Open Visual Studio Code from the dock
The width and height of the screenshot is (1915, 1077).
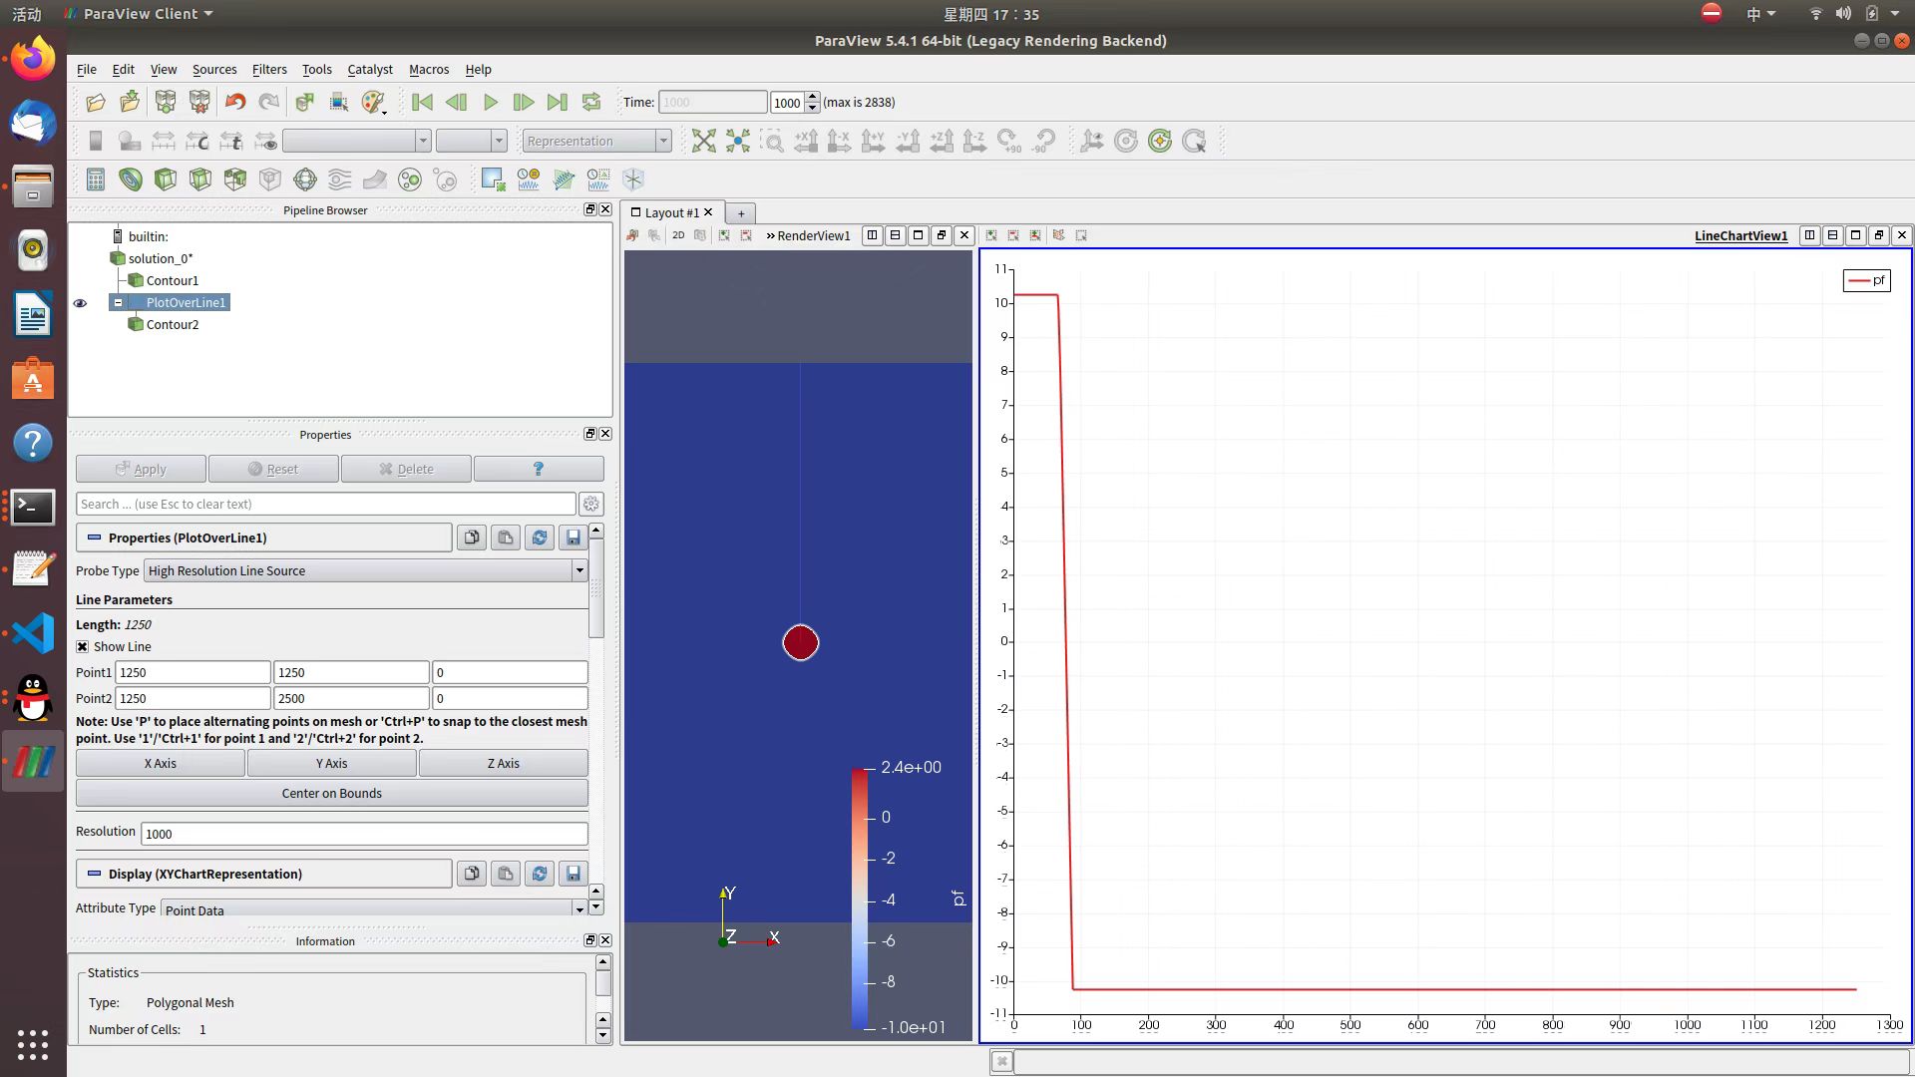tap(33, 633)
